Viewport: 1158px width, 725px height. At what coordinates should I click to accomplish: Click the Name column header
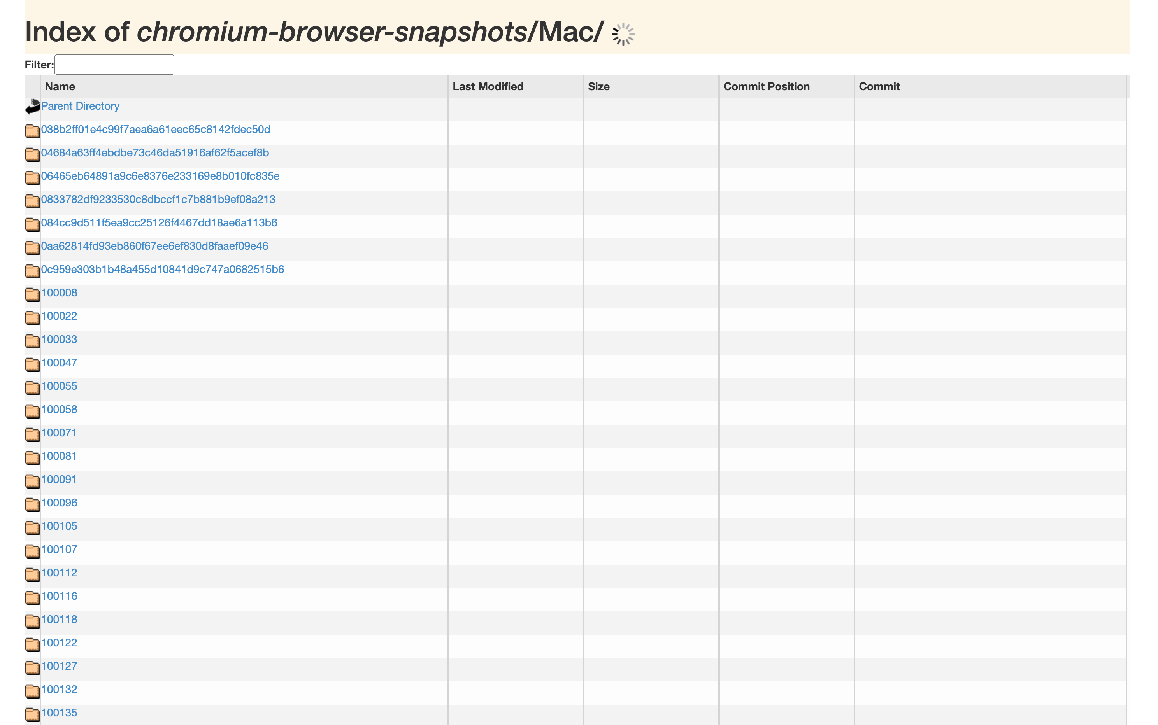244,86
